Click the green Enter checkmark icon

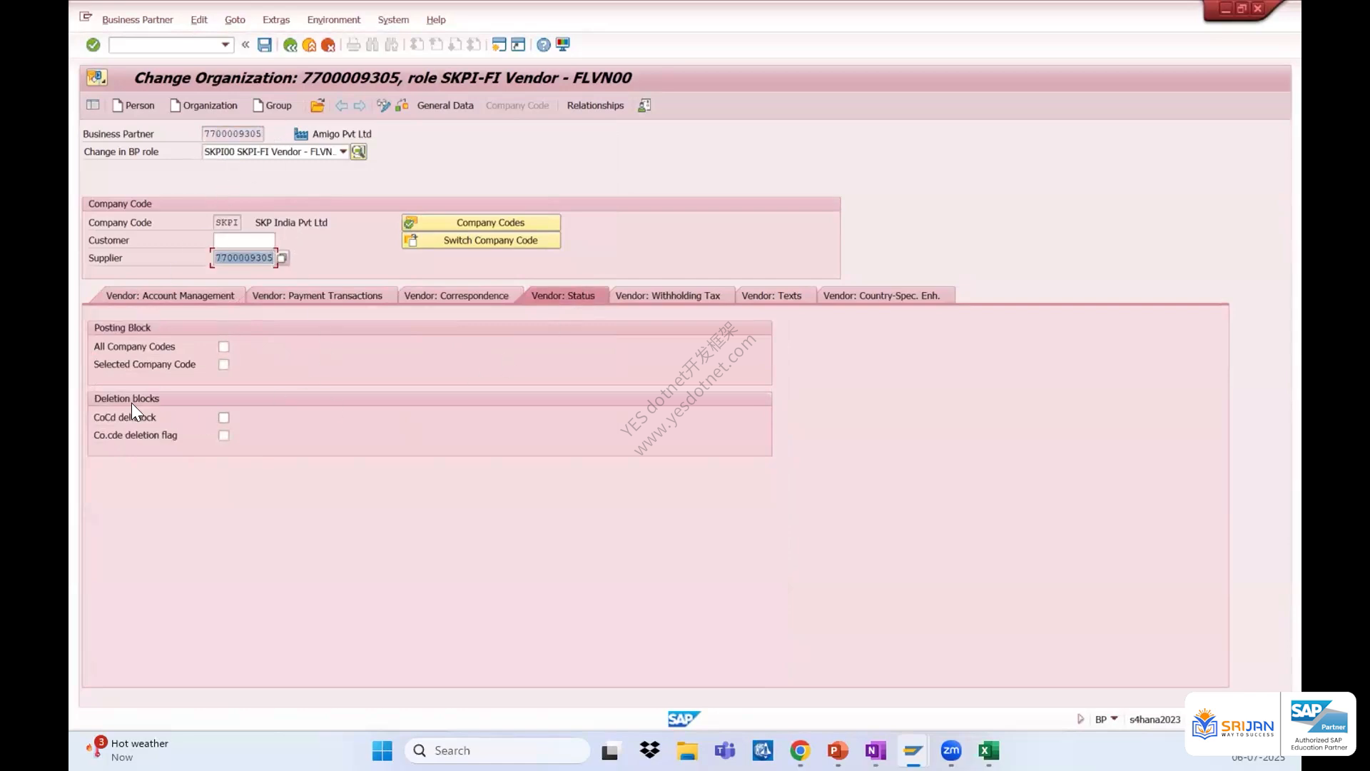[93, 45]
